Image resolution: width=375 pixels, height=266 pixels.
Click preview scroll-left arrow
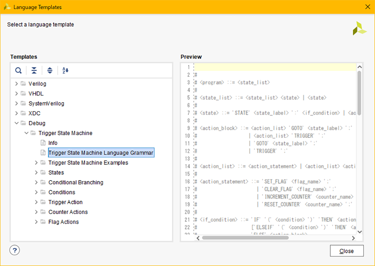pos(198,238)
